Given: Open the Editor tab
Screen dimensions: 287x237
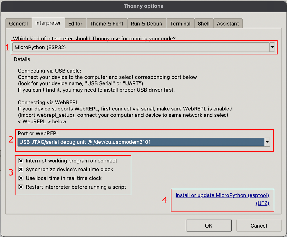Looking at the screenshot, I should pos(75,23).
